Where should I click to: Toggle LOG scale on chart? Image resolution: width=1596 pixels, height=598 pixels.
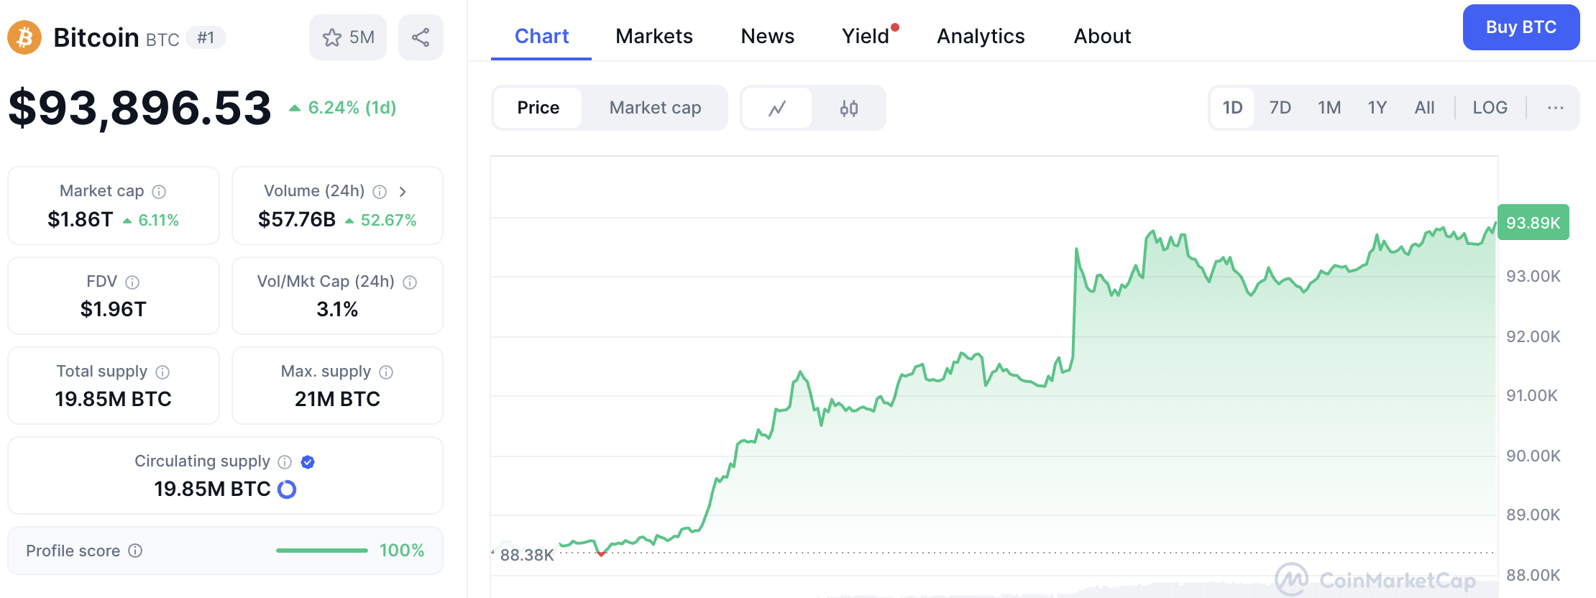(1490, 108)
